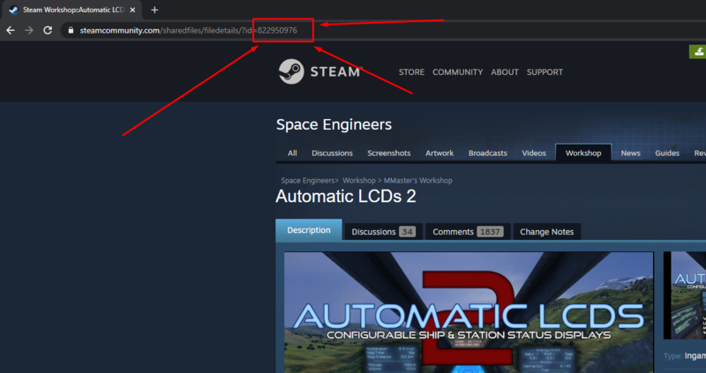Open the STORE menu
Screen dimensions: 706x373
411,72
